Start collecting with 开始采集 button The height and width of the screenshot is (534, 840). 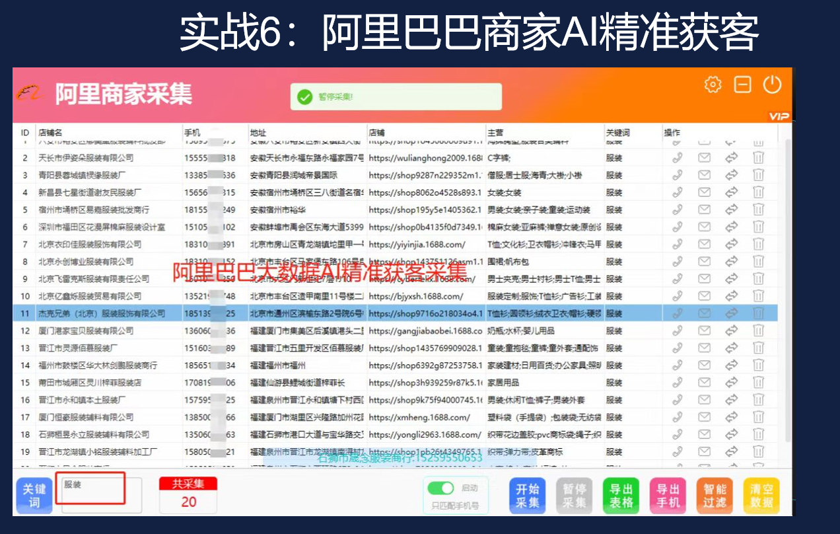pos(527,496)
